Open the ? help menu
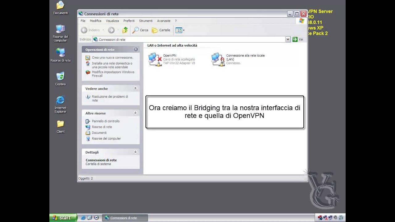 (x=176, y=21)
